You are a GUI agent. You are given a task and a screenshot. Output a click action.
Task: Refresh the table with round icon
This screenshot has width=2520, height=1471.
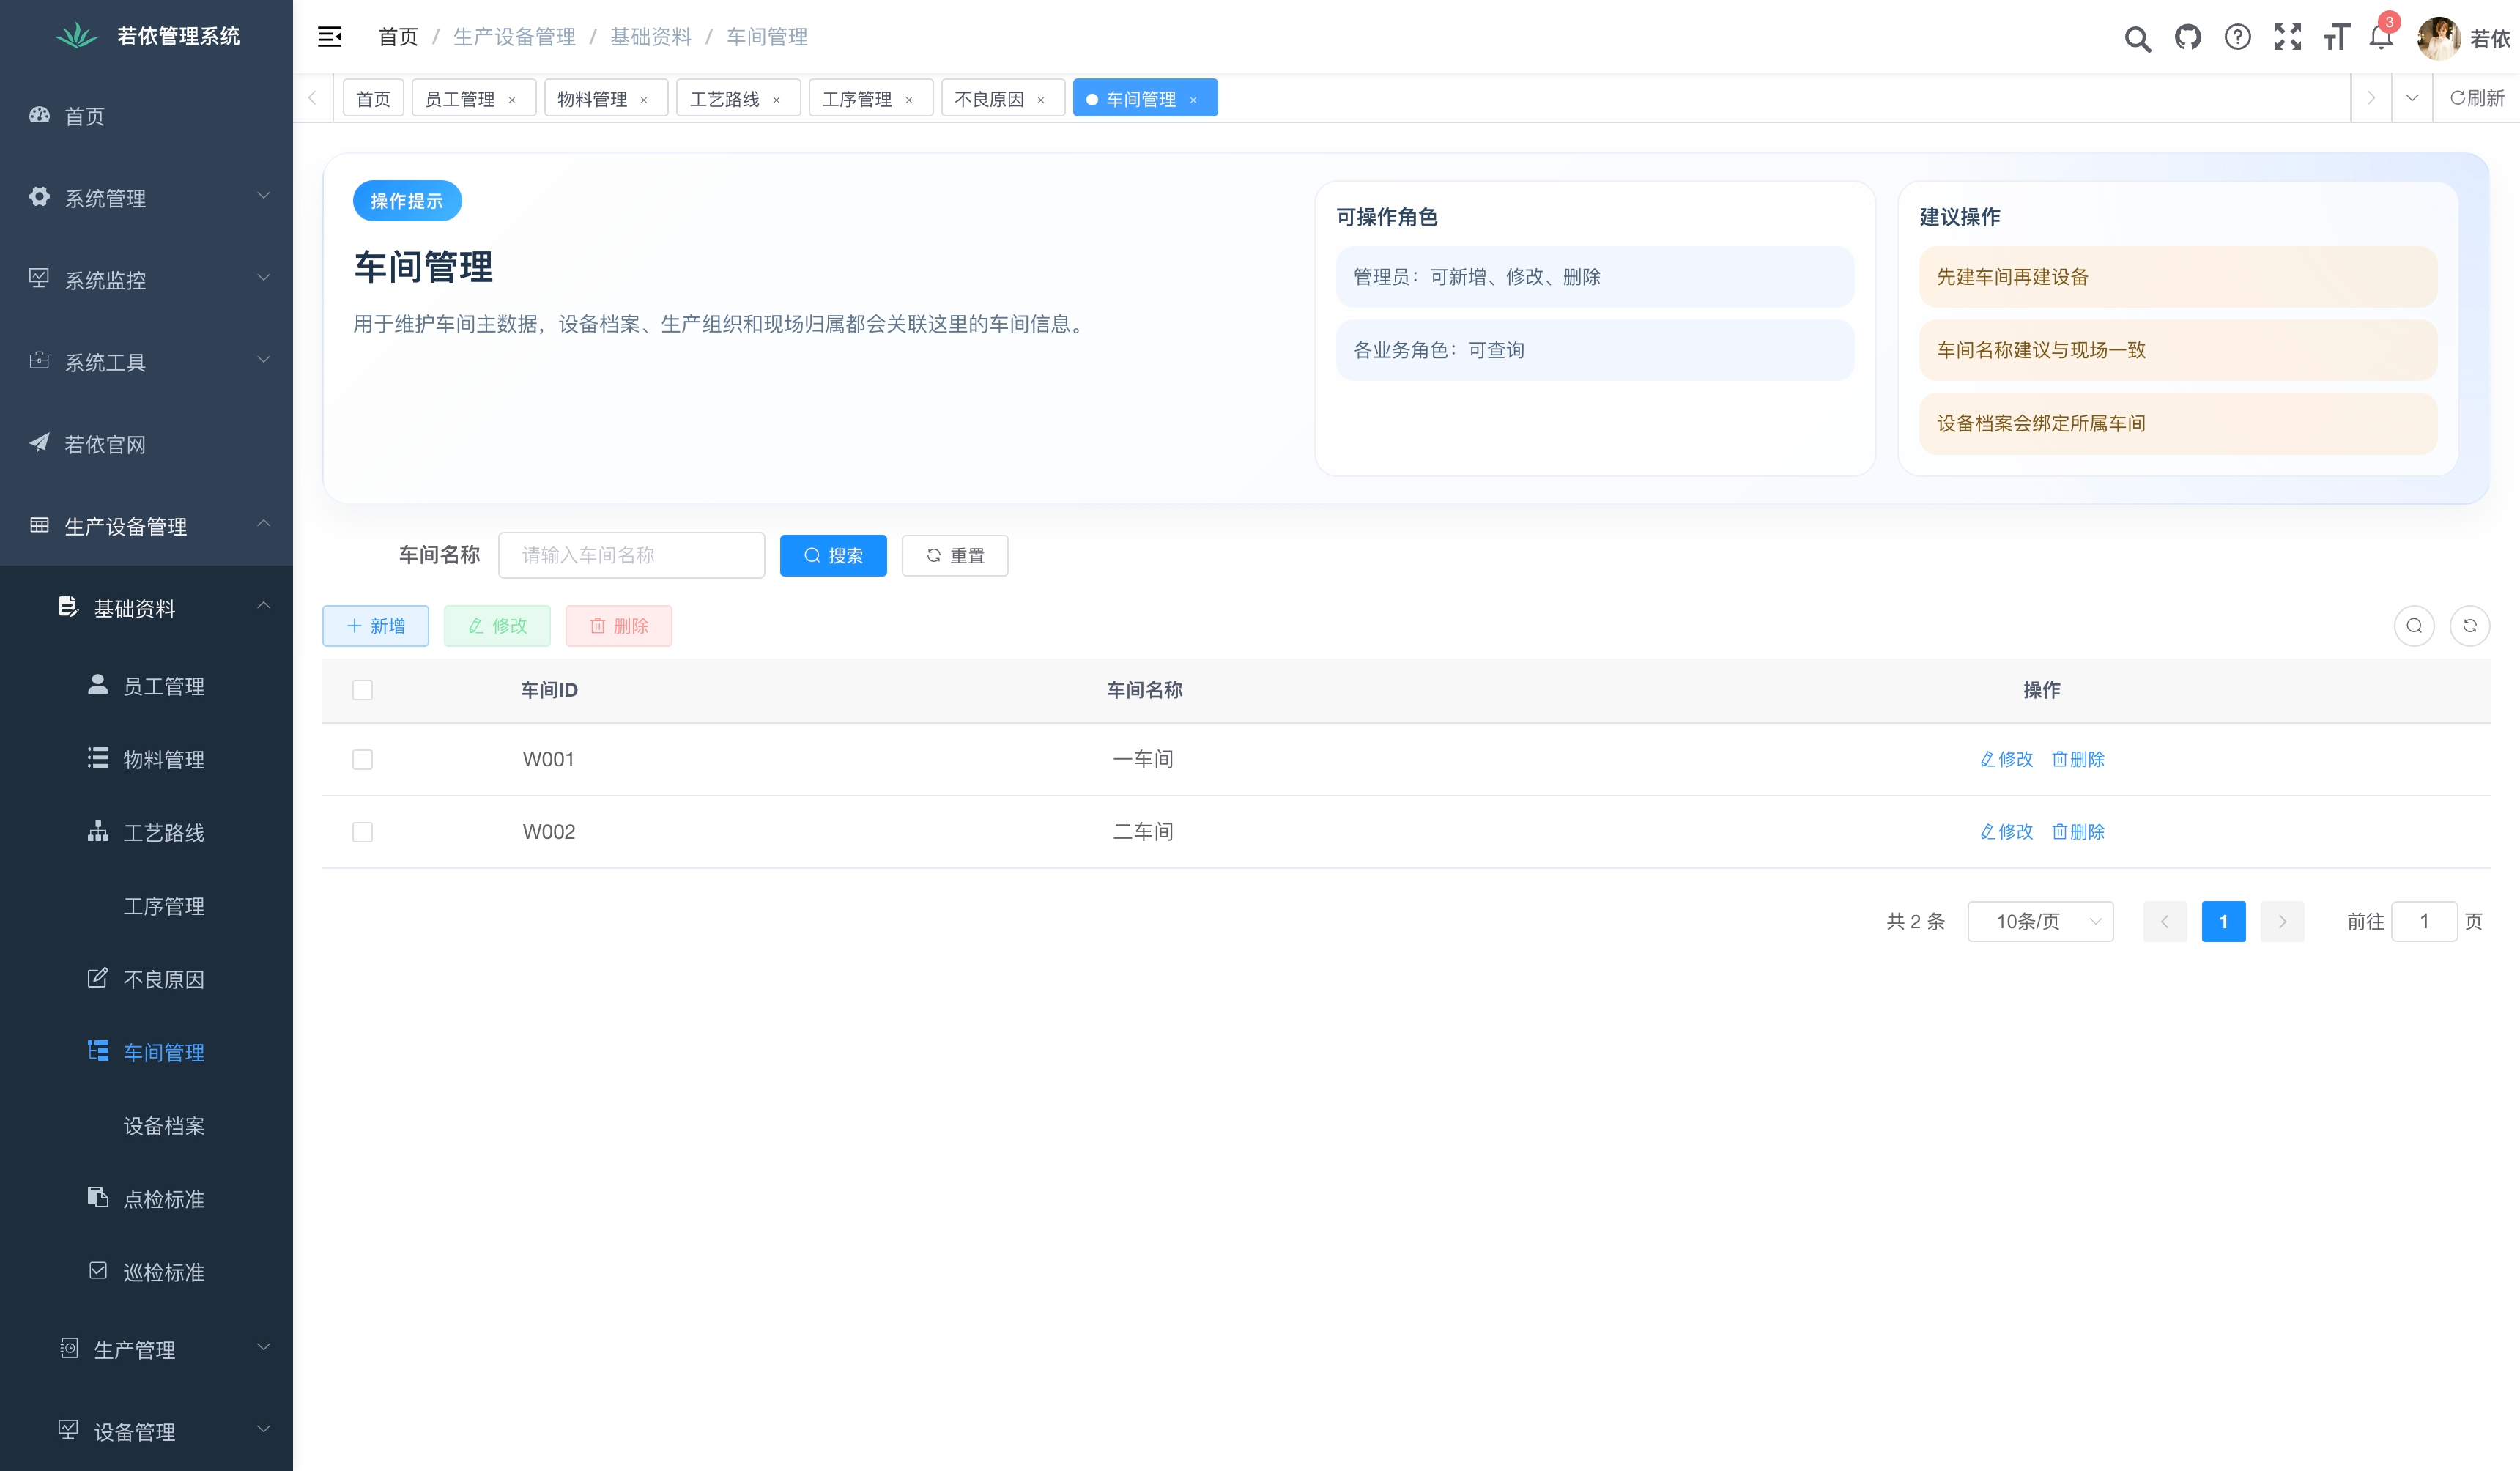tap(2469, 626)
